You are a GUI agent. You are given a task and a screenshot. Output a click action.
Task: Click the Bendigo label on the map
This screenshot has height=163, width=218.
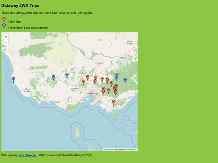pos(82,73)
